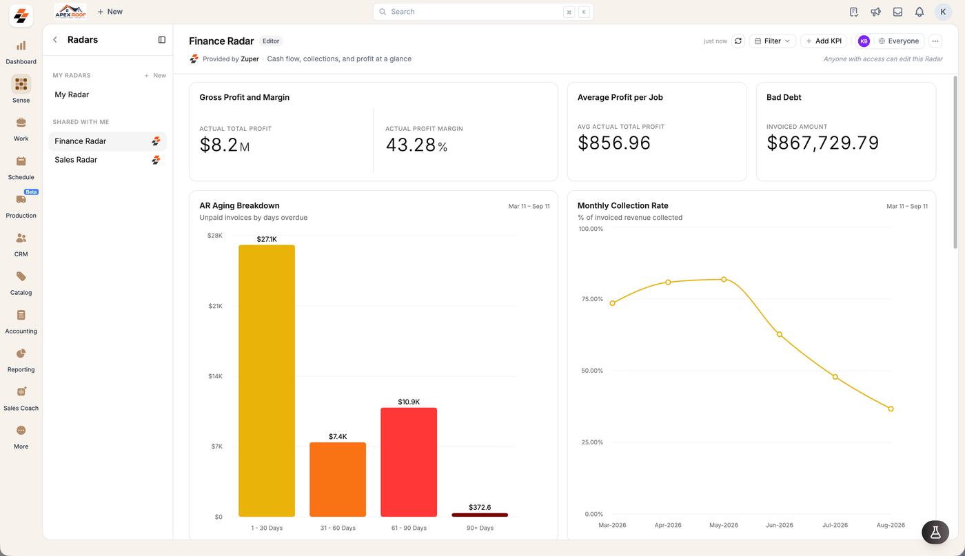Open the Dashboard section in sidebar
This screenshot has height=556, width=965.
pos(21,52)
